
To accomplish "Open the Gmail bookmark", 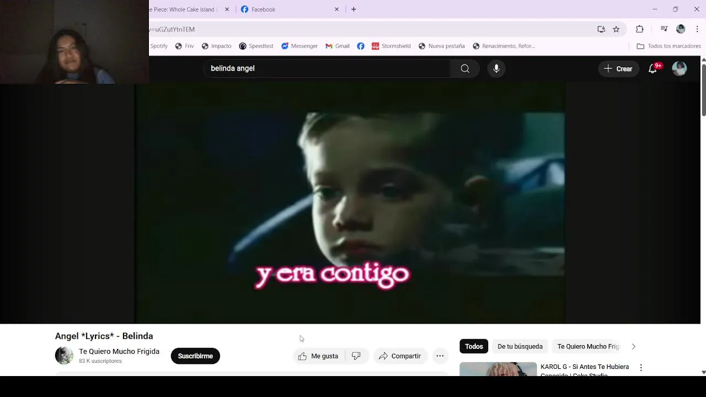I will (338, 46).
